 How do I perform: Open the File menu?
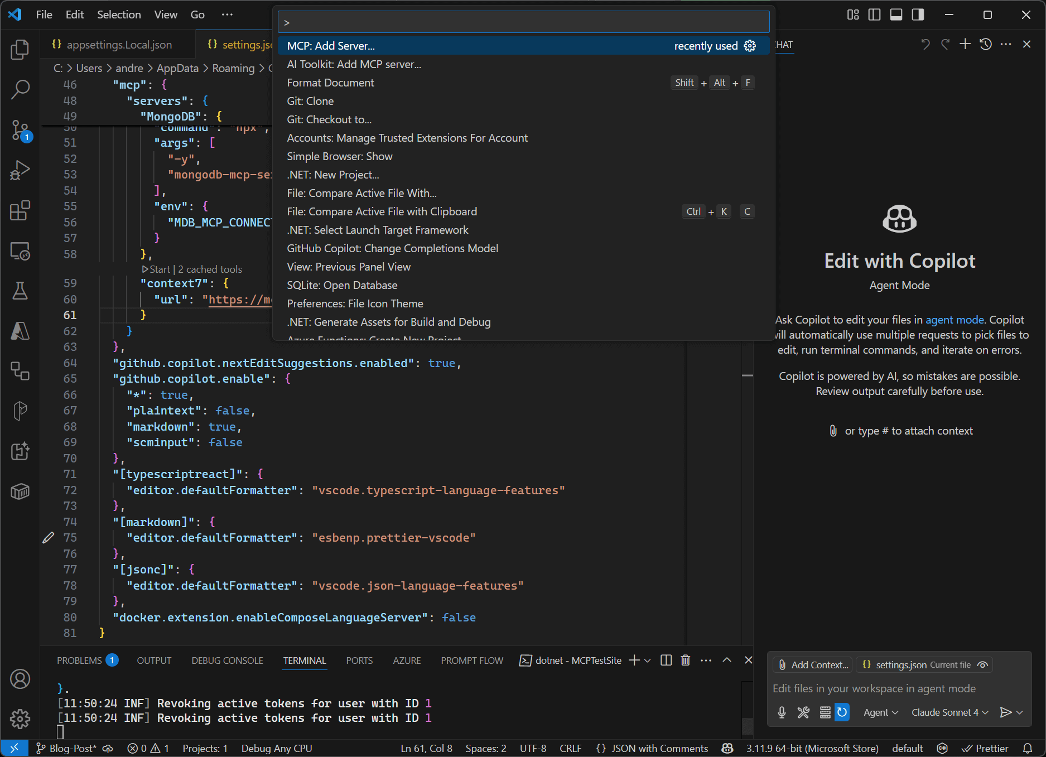coord(44,15)
